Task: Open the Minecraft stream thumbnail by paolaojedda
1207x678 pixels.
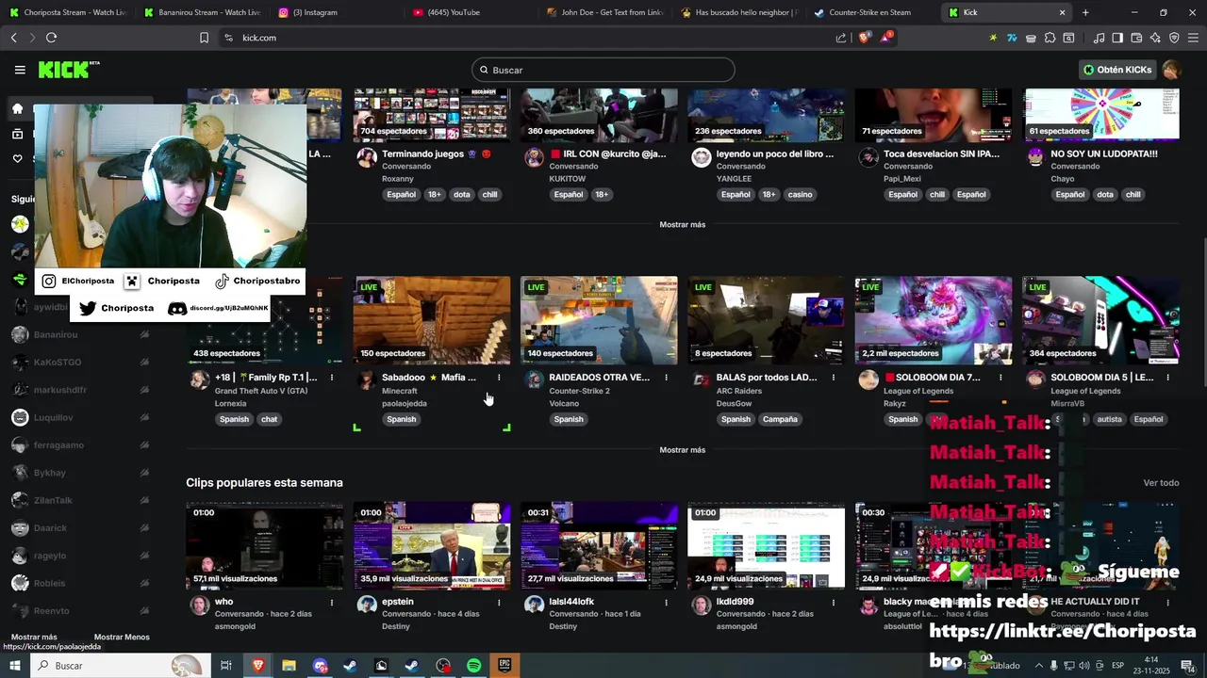Action: point(432,320)
